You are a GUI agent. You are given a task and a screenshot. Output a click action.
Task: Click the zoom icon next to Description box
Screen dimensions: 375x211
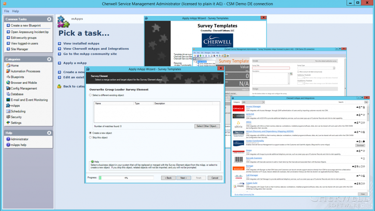point(291,74)
